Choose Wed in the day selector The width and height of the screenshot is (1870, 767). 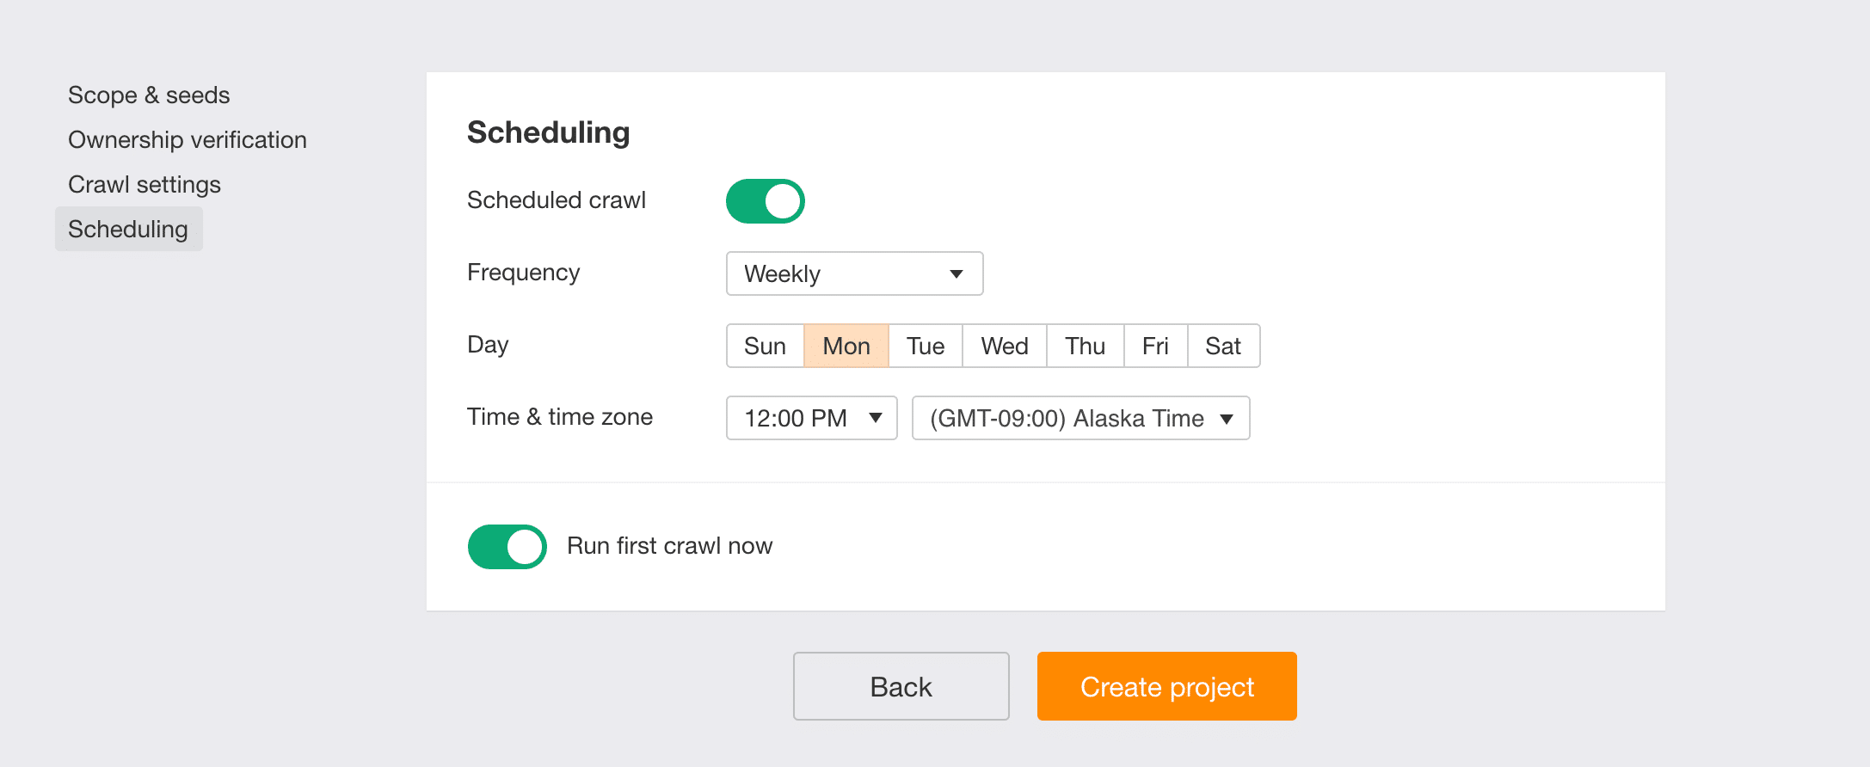point(1005,346)
